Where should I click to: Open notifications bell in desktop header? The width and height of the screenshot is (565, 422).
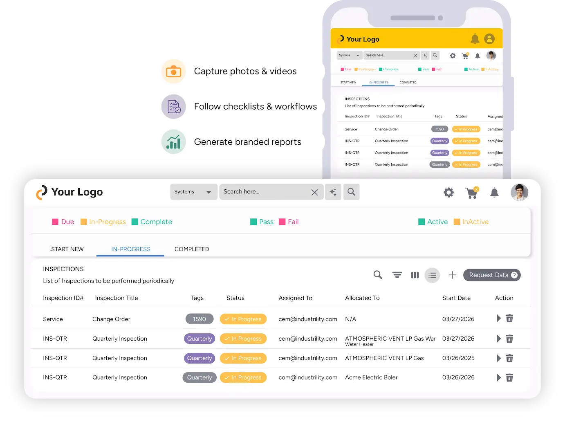(x=494, y=193)
